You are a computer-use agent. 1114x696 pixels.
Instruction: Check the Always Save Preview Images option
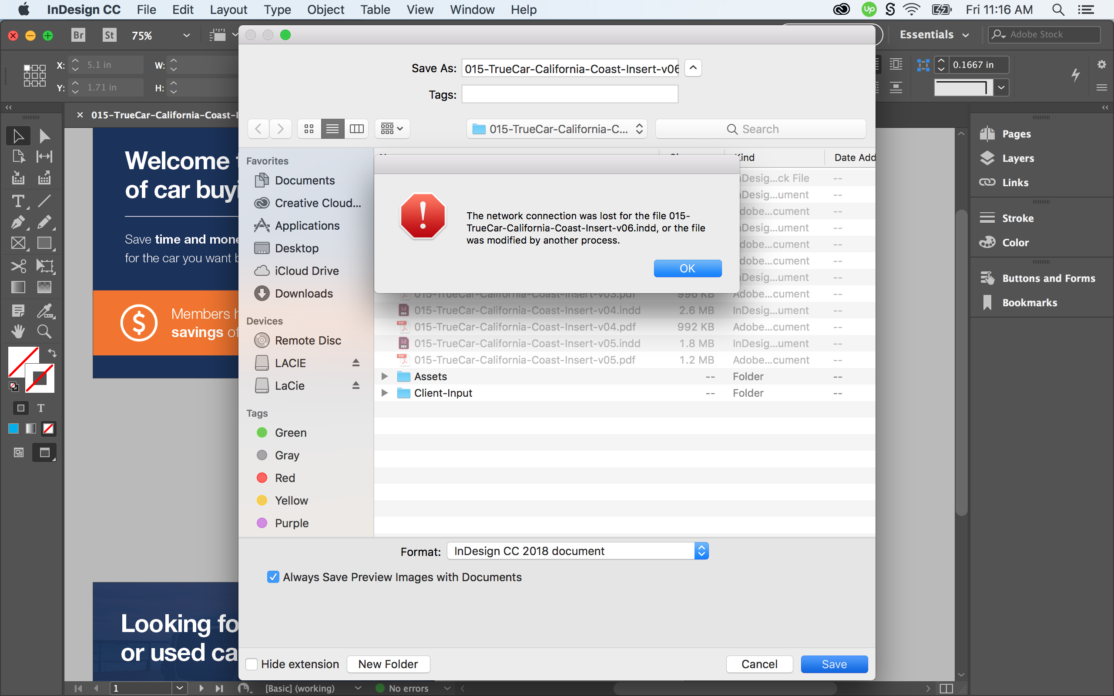point(274,576)
